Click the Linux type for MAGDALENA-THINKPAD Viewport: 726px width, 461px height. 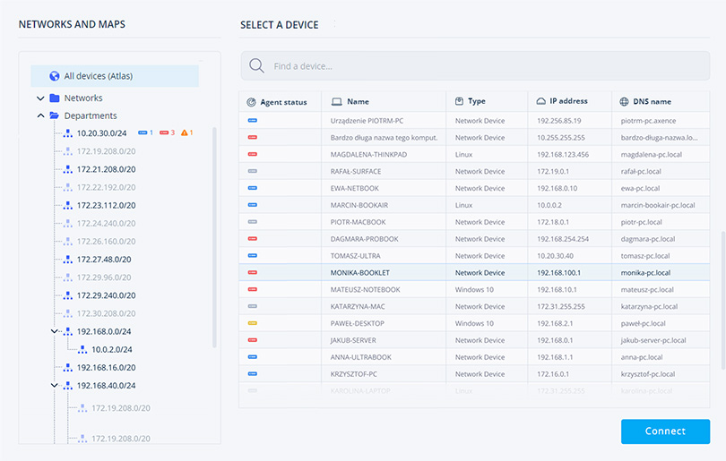coord(463,155)
